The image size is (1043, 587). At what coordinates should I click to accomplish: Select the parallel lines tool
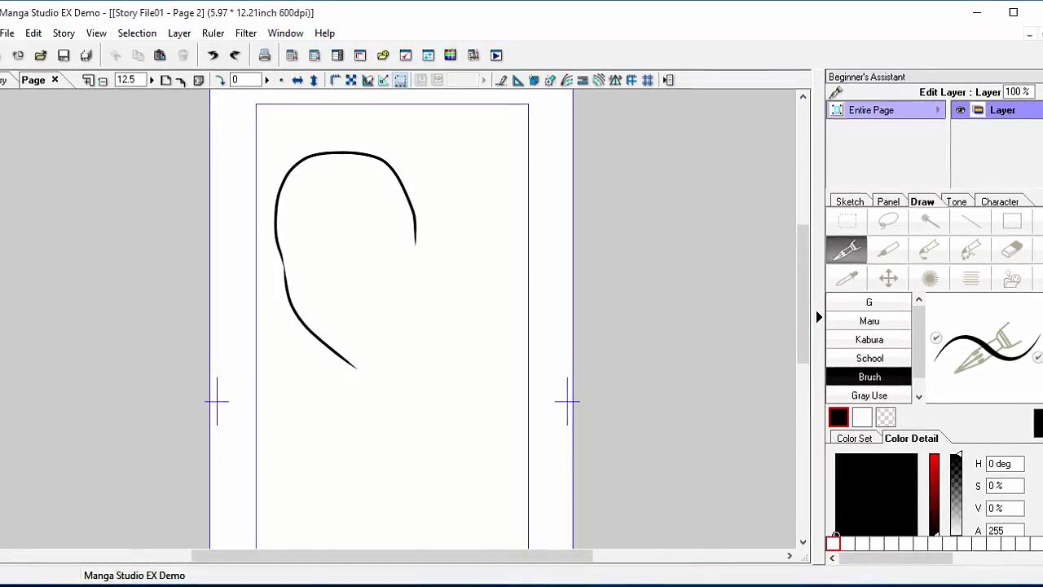coord(970,279)
